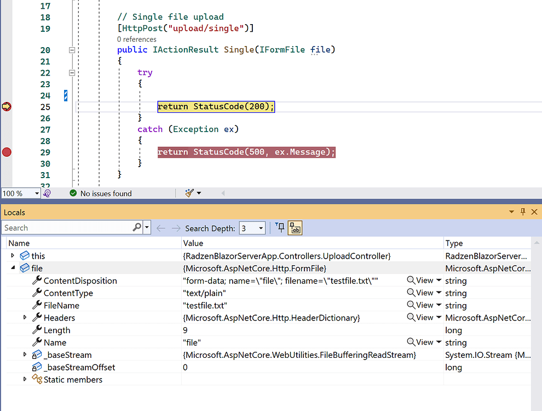Toggle the Show Pinned Members in Values icon
This screenshot has width=542, height=411.
[295, 228]
